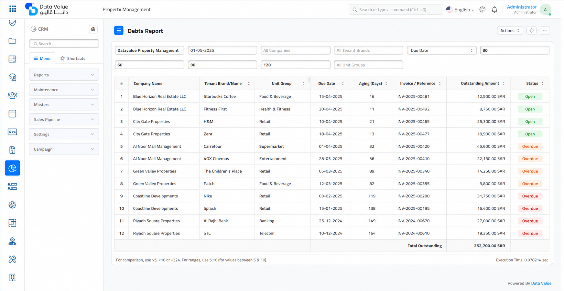
Task: Expand the Campaign menu section
Action: [64, 149]
